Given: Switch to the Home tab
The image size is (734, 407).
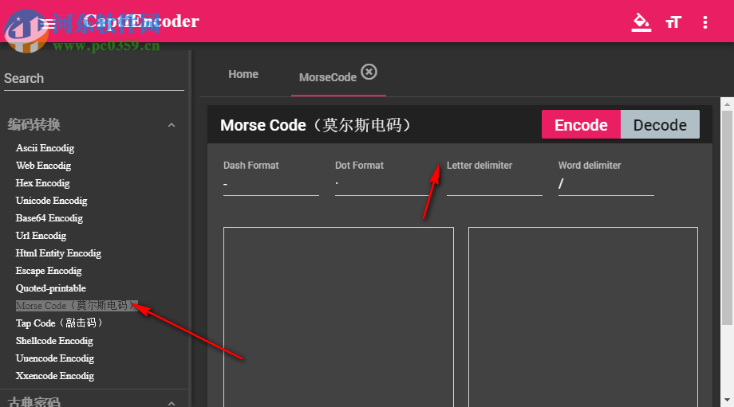Looking at the screenshot, I should [243, 74].
